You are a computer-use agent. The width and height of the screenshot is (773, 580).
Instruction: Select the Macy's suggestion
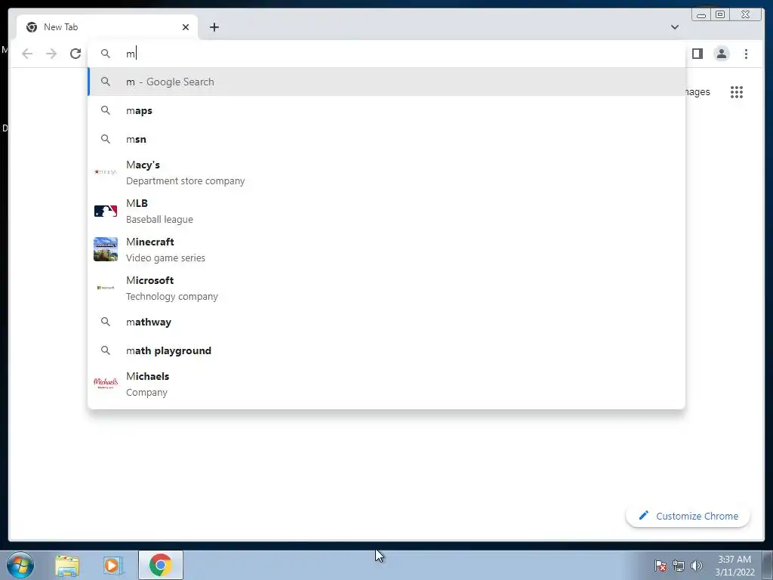[x=386, y=173]
